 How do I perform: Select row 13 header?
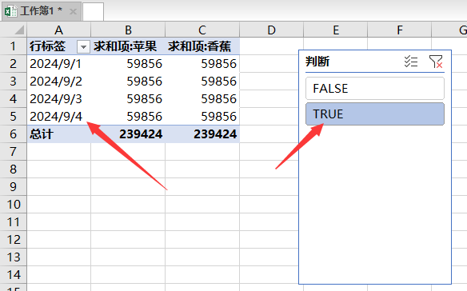(x=13, y=257)
